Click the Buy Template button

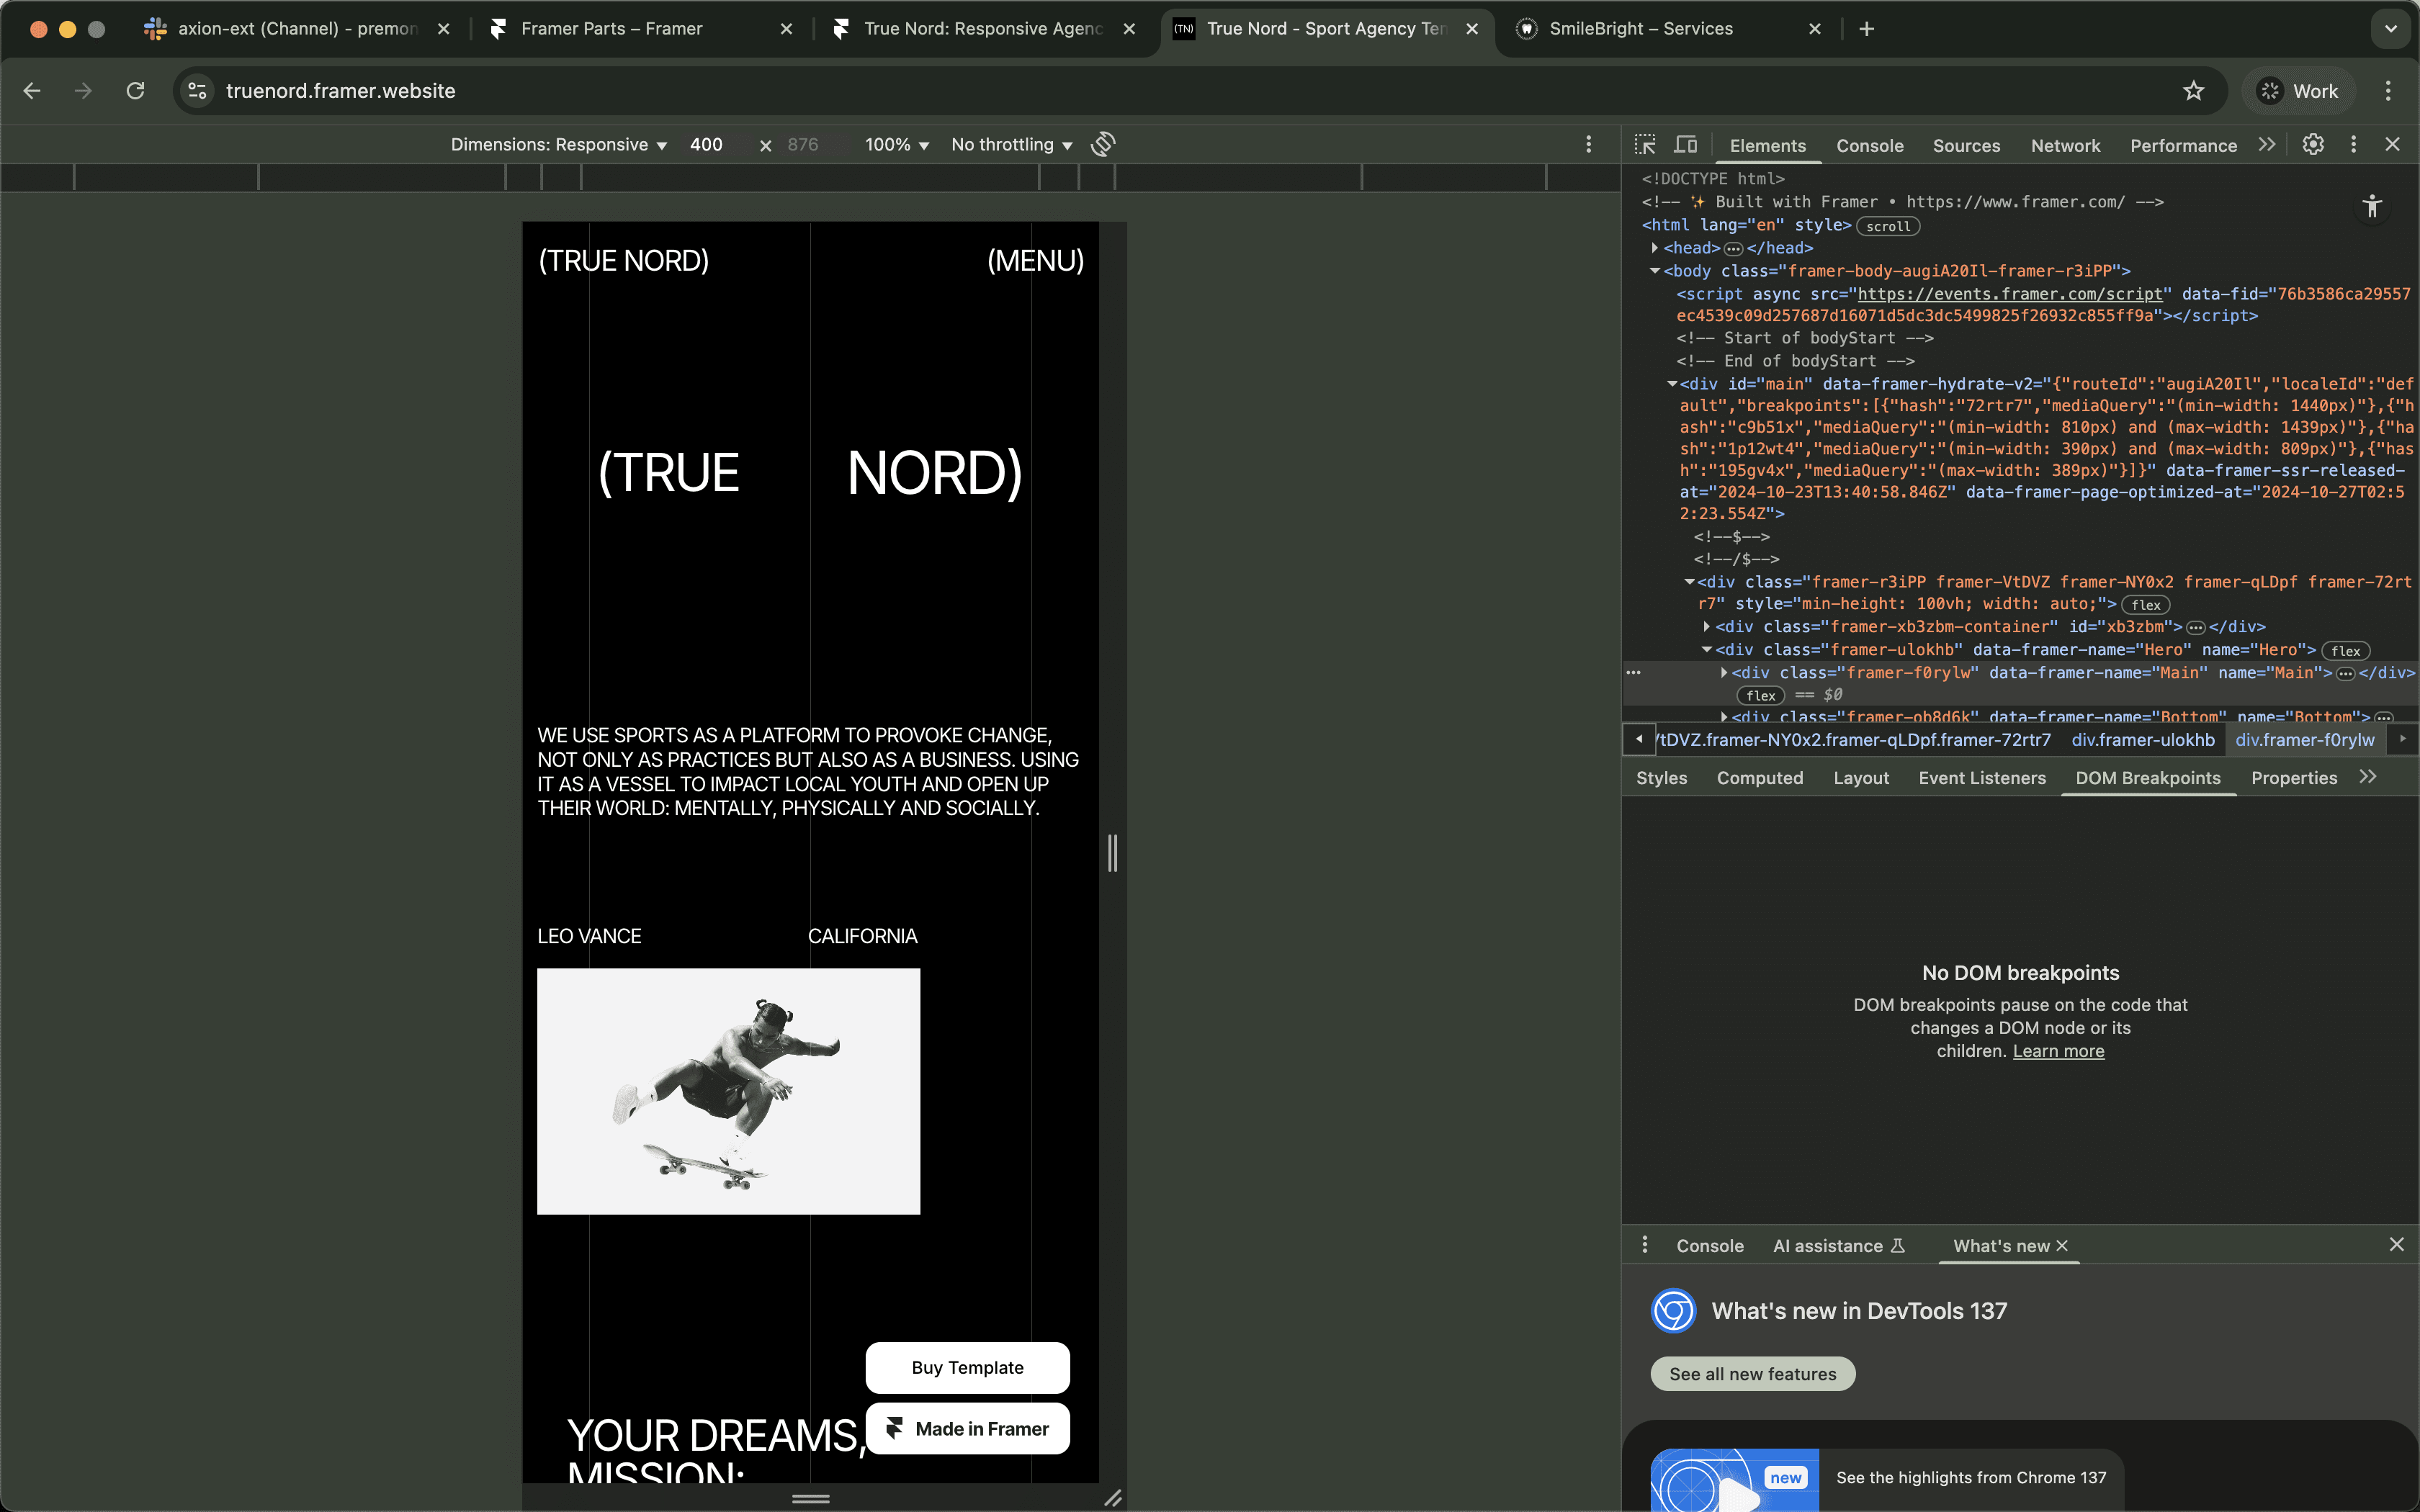pyautogui.click(x=967, y=1367)
